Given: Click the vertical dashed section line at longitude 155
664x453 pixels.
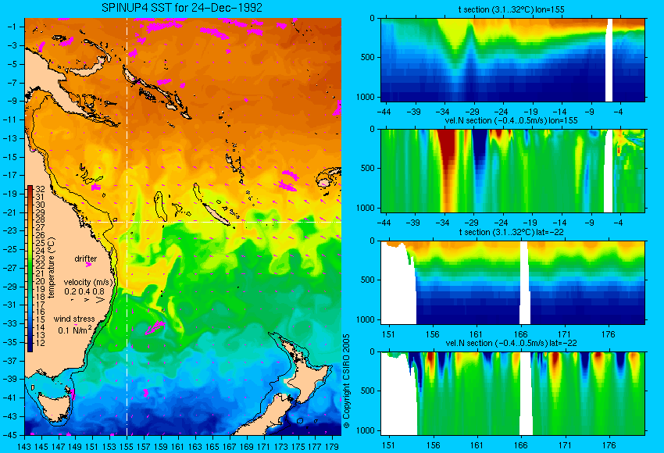Looking at the screenshot, I should [x=127, y=226].
